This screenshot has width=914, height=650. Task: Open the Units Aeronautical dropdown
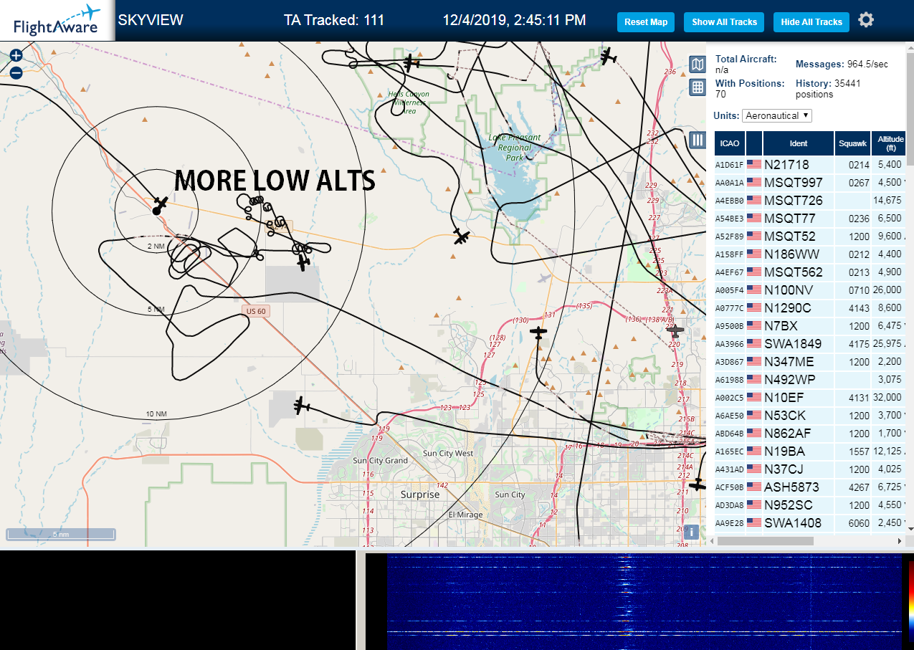777,115
